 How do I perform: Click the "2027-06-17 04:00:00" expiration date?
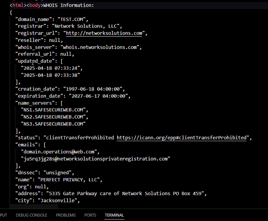[98, 96]
